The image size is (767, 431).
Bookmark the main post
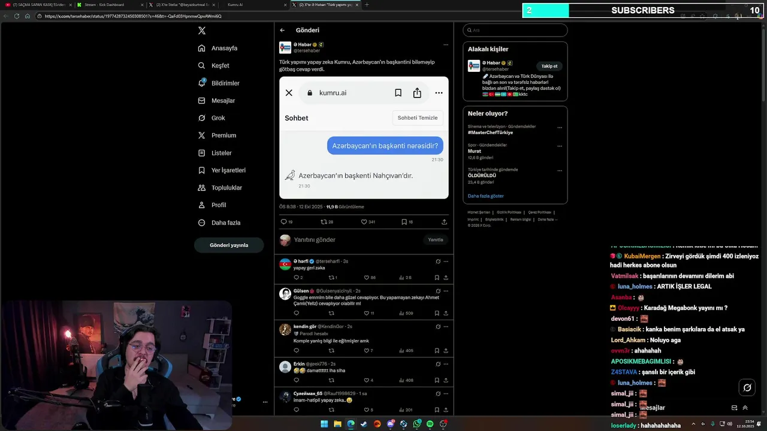404,221
